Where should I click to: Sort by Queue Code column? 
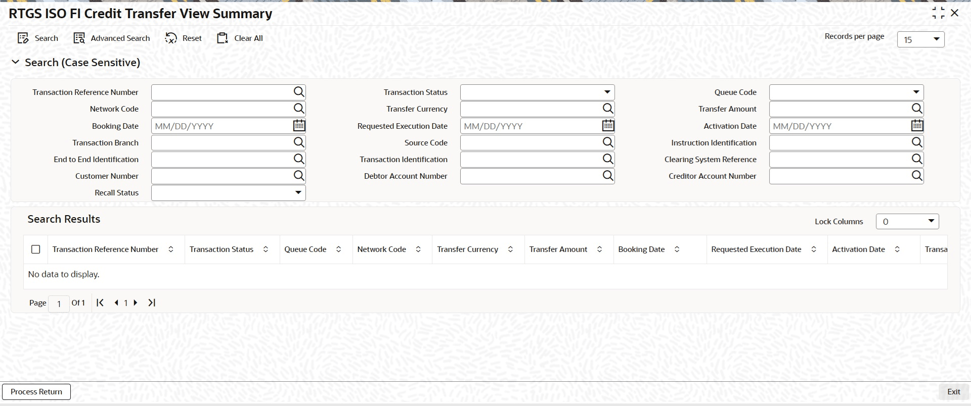[338, 249]
